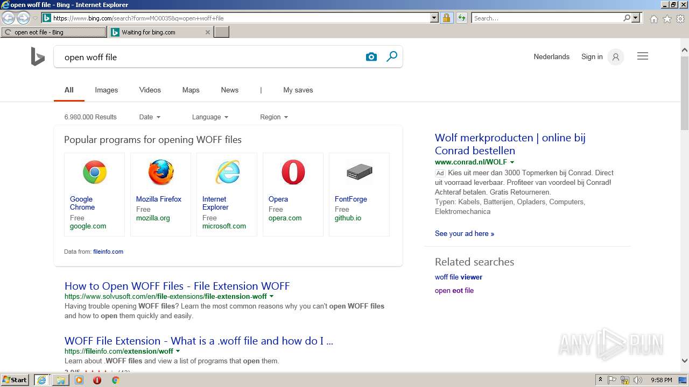Click the Bing logo
The image size is (689, 387).
click(x=38, y=56)
